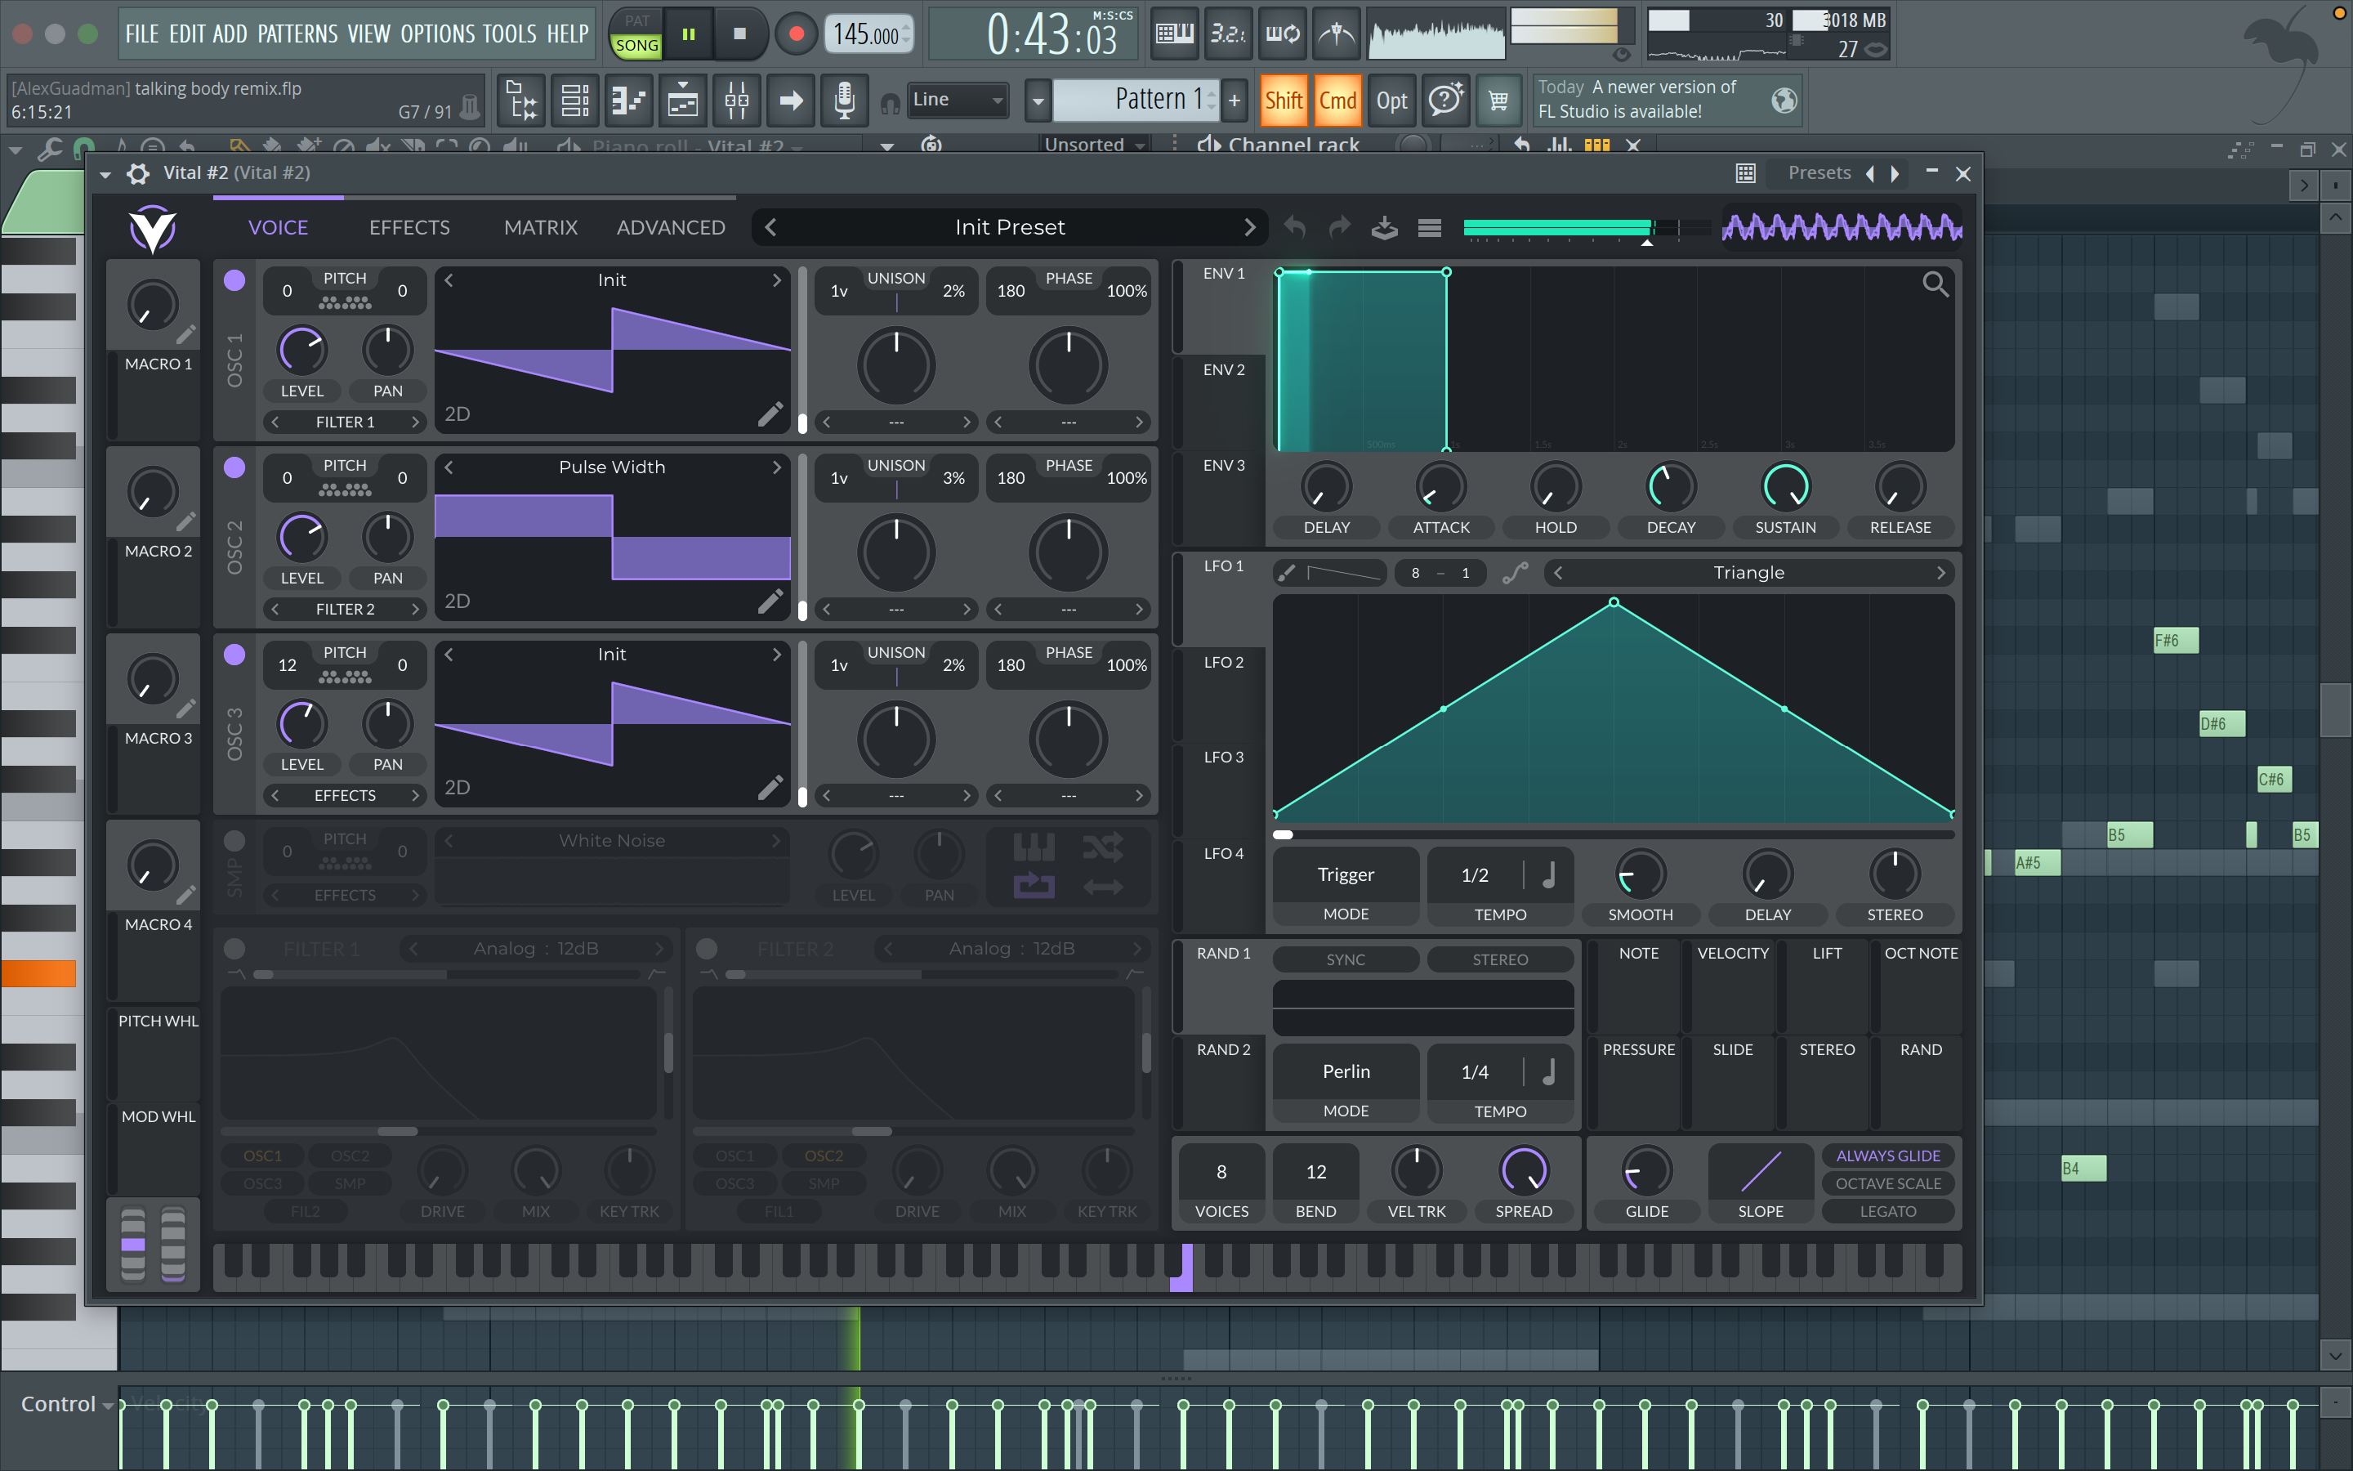
Task: Click the Vital logo icon
Action: (153, 229)
